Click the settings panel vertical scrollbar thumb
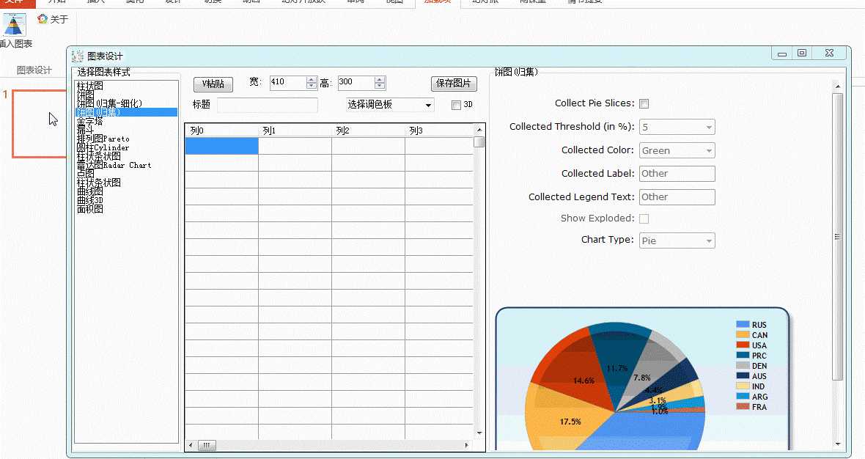 (x=837, y=237)
